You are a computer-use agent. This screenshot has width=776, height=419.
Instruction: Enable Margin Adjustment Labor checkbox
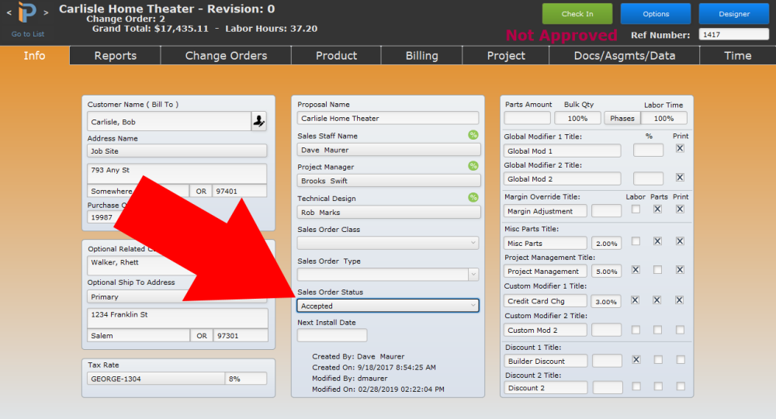pos(636,209)
